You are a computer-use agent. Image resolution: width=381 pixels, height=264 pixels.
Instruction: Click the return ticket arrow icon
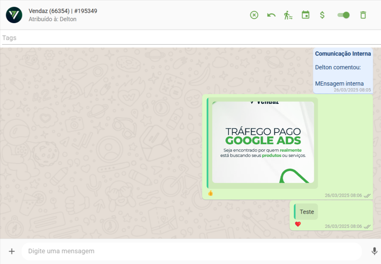point(271,15)
